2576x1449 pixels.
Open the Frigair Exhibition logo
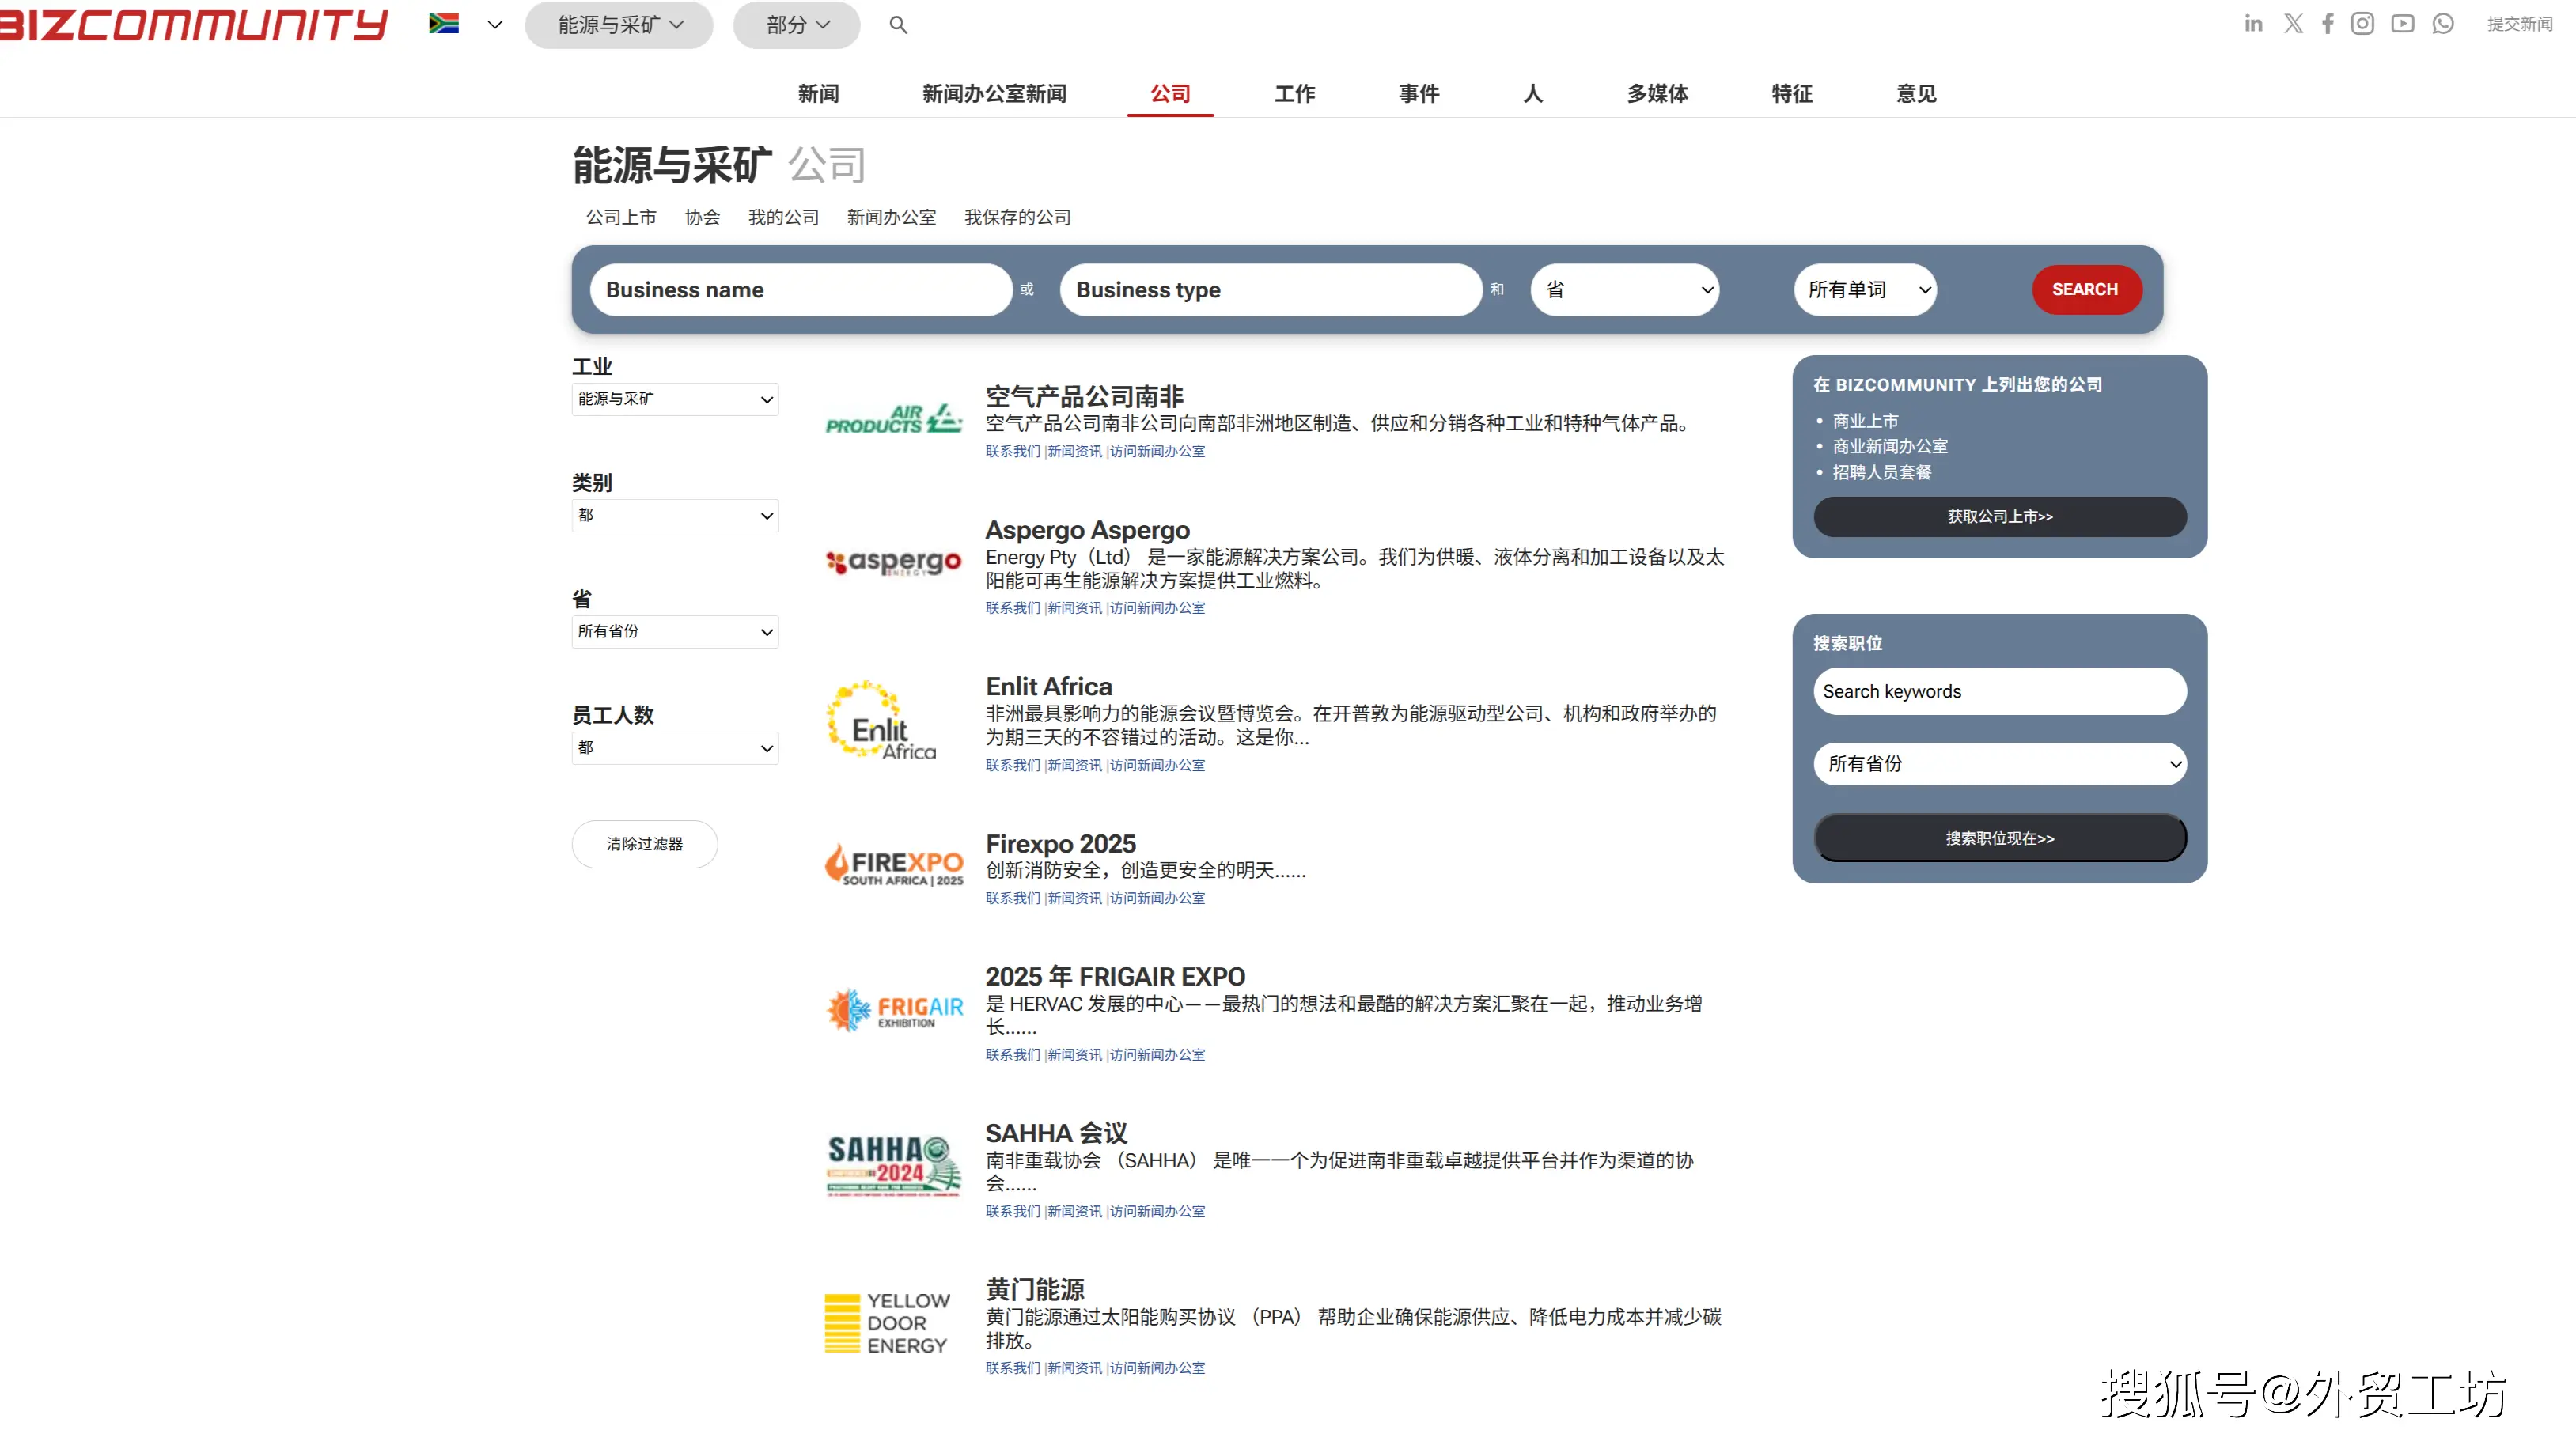[893, 1010]
